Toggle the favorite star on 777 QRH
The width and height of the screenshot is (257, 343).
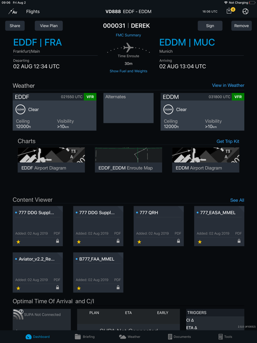coord(139,242)
